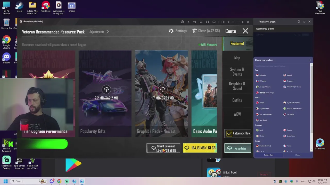Select the Basic Audio Pack card
330x185 pixels.
(204, 94)
